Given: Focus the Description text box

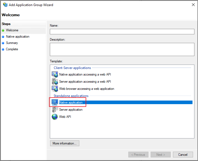Looking at the screenshot, I should pyautogui.click(x=122, y=49).
